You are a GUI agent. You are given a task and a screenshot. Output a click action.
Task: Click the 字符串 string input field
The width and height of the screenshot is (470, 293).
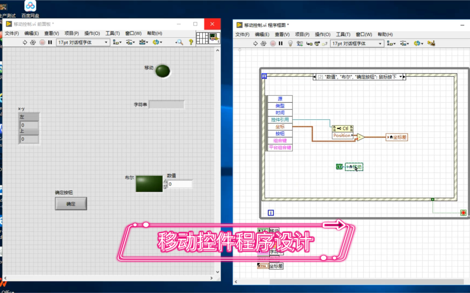point(167,105)
